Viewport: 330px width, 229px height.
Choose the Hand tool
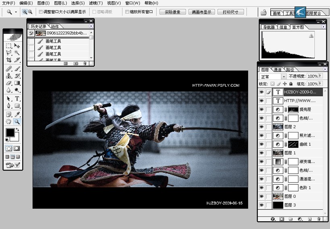tap(8, 121)
